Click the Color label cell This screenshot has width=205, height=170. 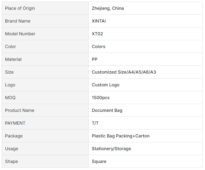45,46
